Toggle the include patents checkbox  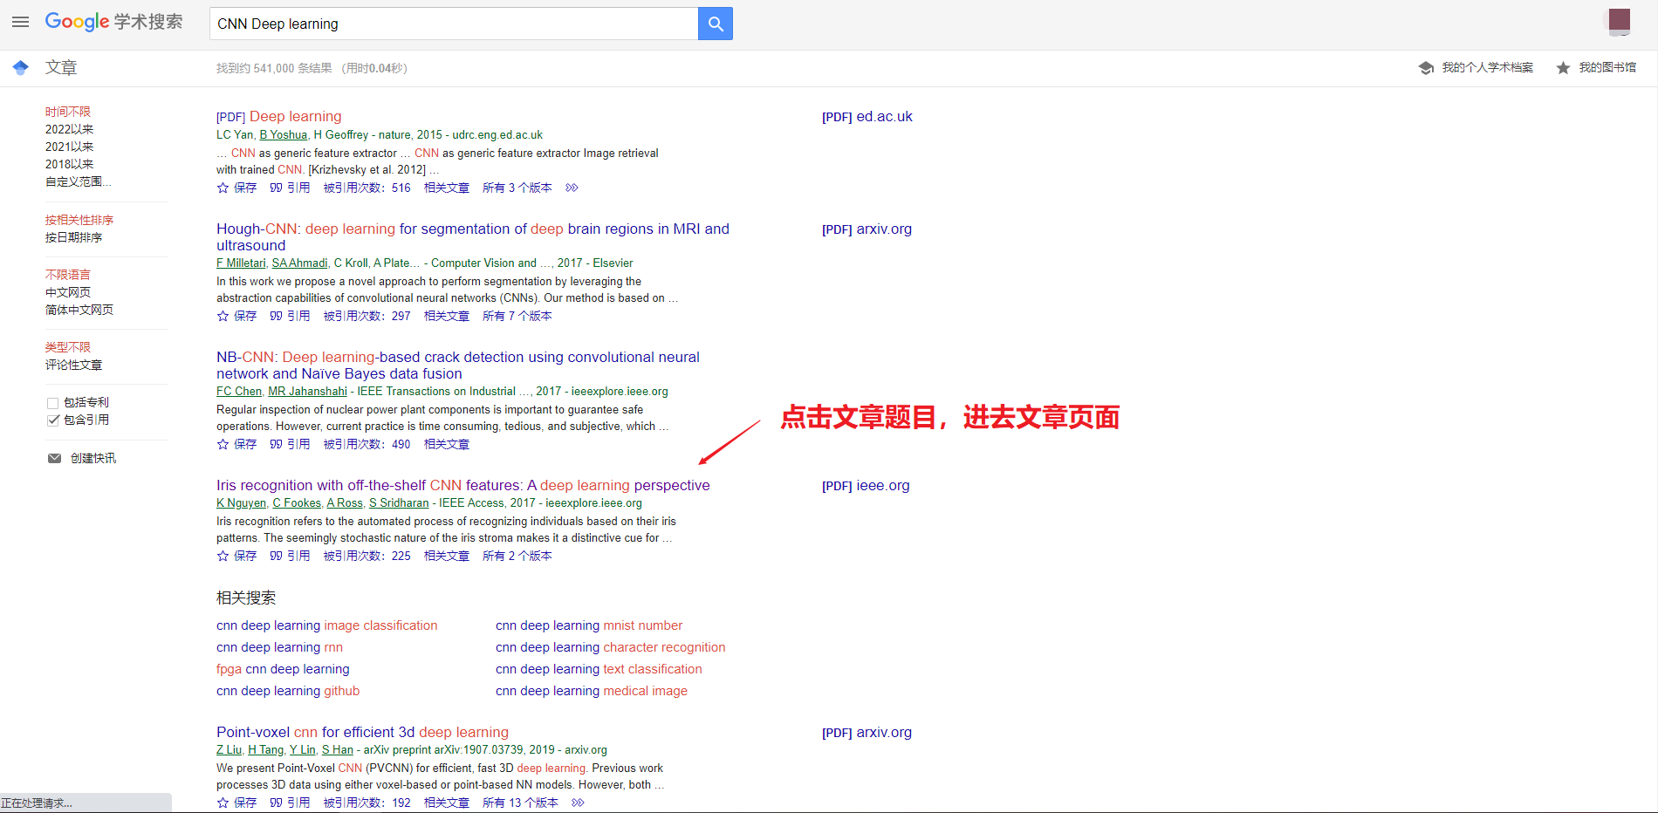[x=53, y=403]
